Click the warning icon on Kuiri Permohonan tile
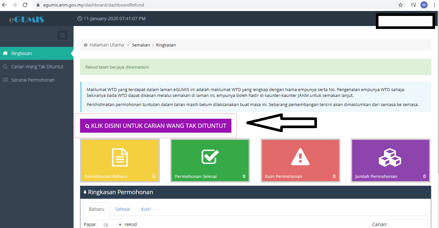The height and width of the screenshot is (228, 439). [x=300, y=157]
